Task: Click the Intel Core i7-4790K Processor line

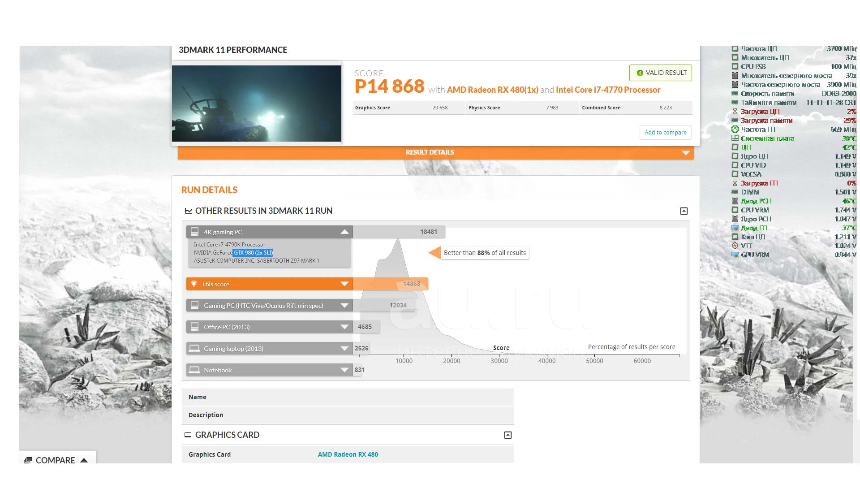Action: point(229,245)
